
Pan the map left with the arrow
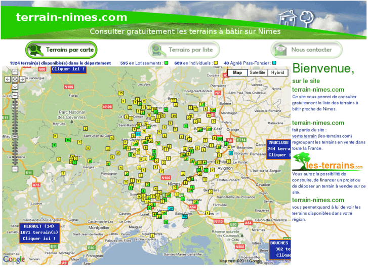point(8,79)
